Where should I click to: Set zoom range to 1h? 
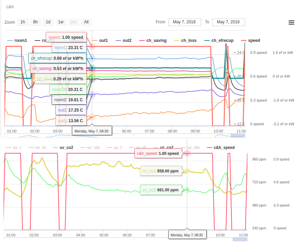[23, 22]
